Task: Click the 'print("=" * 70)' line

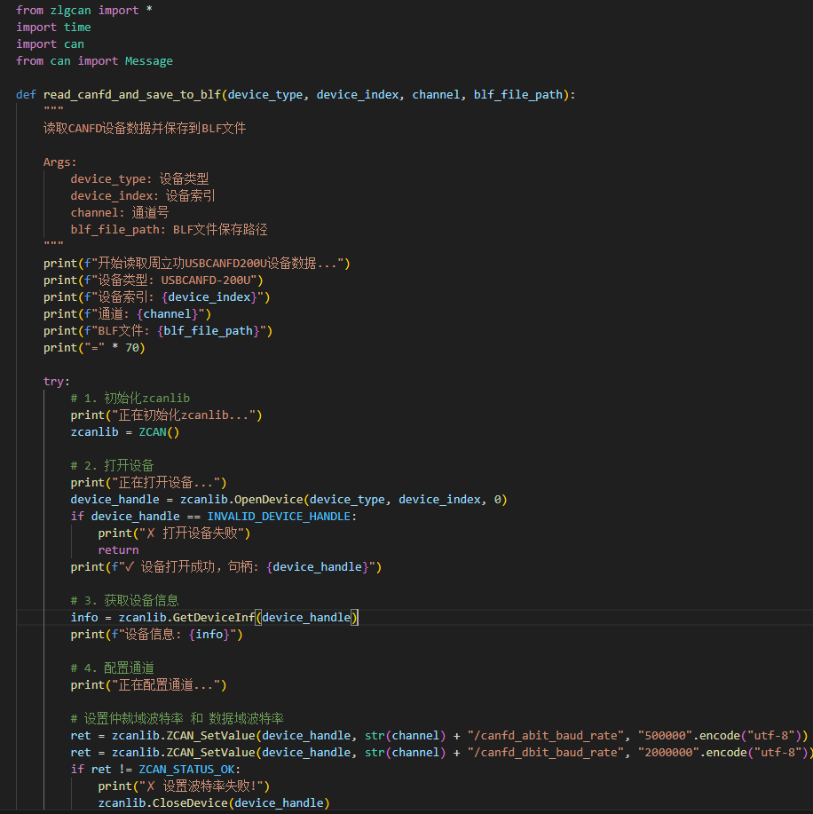Action: click(94, 348)
